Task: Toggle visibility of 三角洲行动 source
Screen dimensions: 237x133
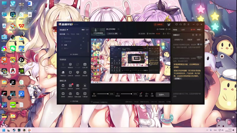Action: point(83,41)
